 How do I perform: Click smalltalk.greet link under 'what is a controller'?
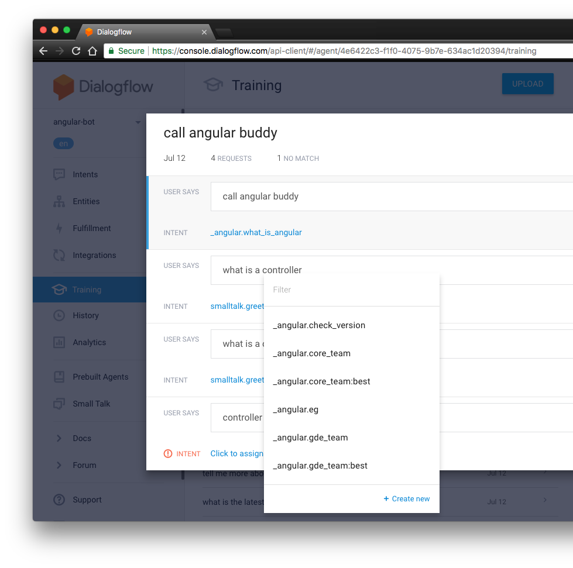point(237,306)
